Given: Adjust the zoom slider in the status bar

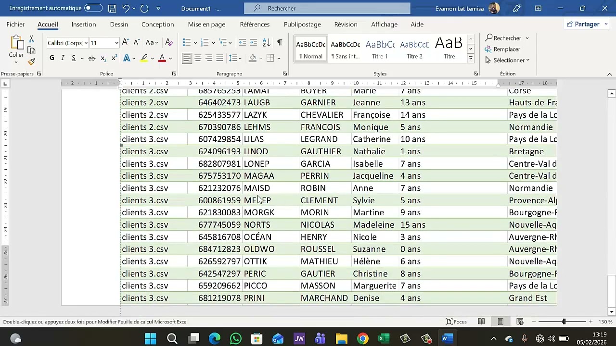Looking at the screenshot, I should (x=564, y=321).
